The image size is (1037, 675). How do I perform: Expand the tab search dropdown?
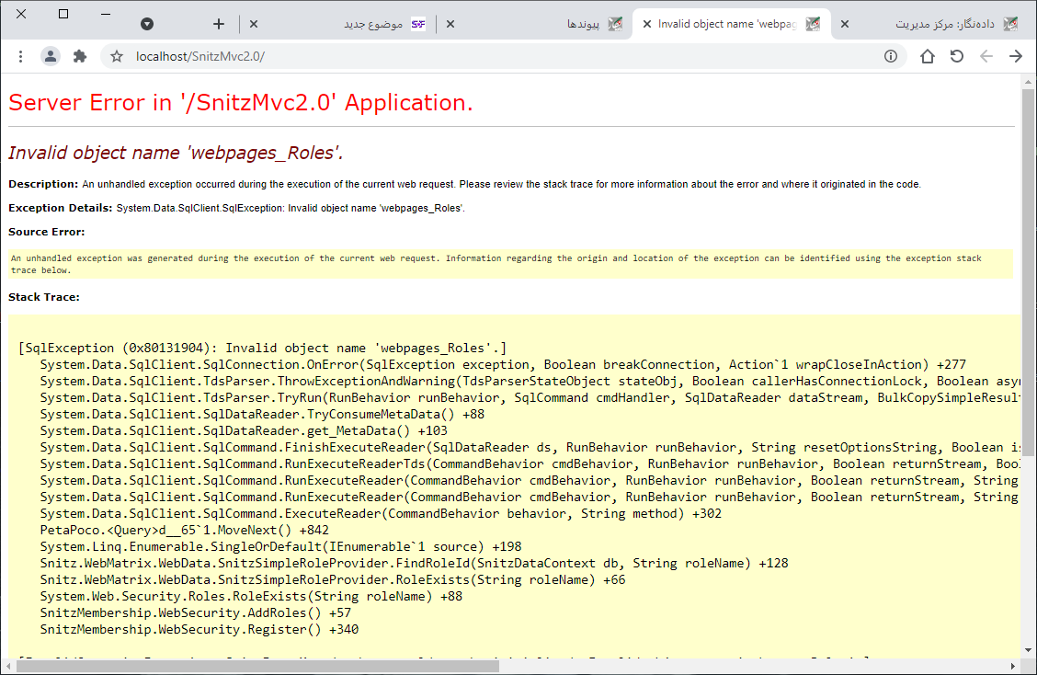pyautogui.click(x=147, y=24)
